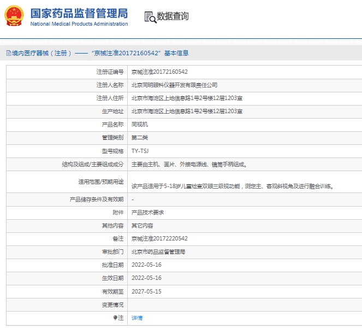
Task: Open the 详情 details link
Action: [137, 318]
